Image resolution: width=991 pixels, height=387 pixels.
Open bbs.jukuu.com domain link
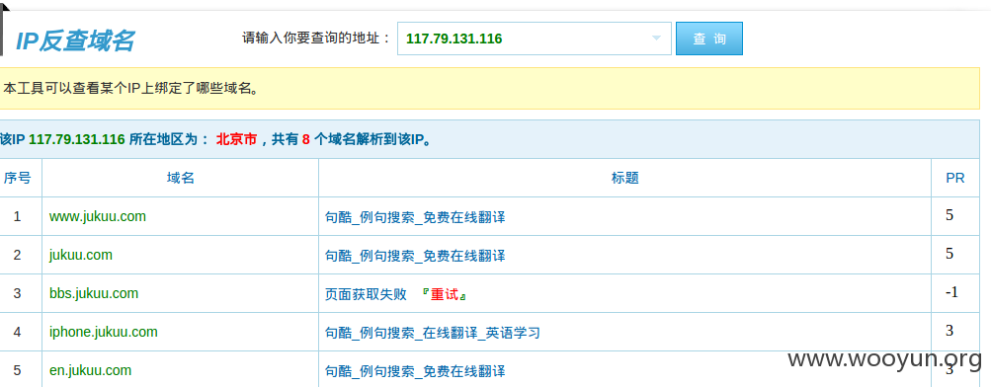click(x=94, y=293)
